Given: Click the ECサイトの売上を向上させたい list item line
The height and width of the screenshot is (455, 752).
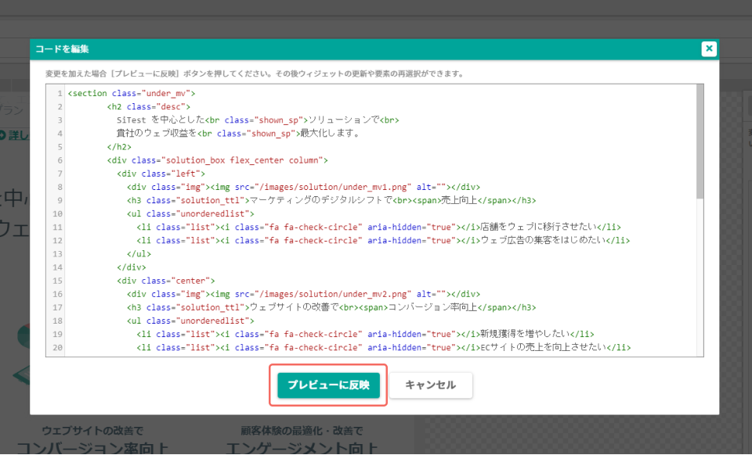Looking at the screenshot, I should [384, 348].
